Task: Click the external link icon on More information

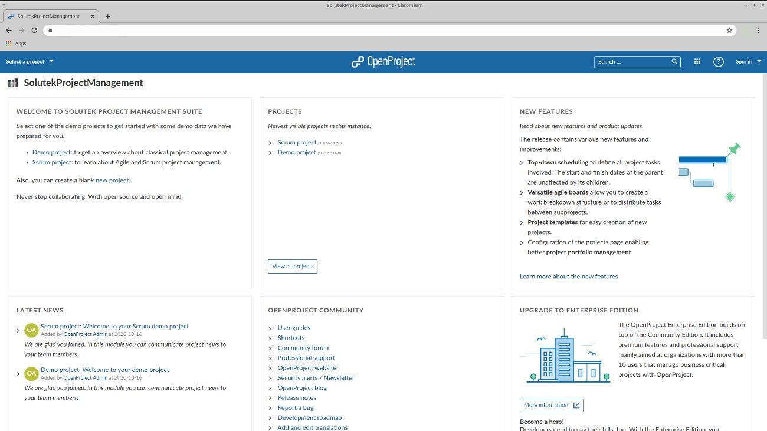Action: click(576, 405)
